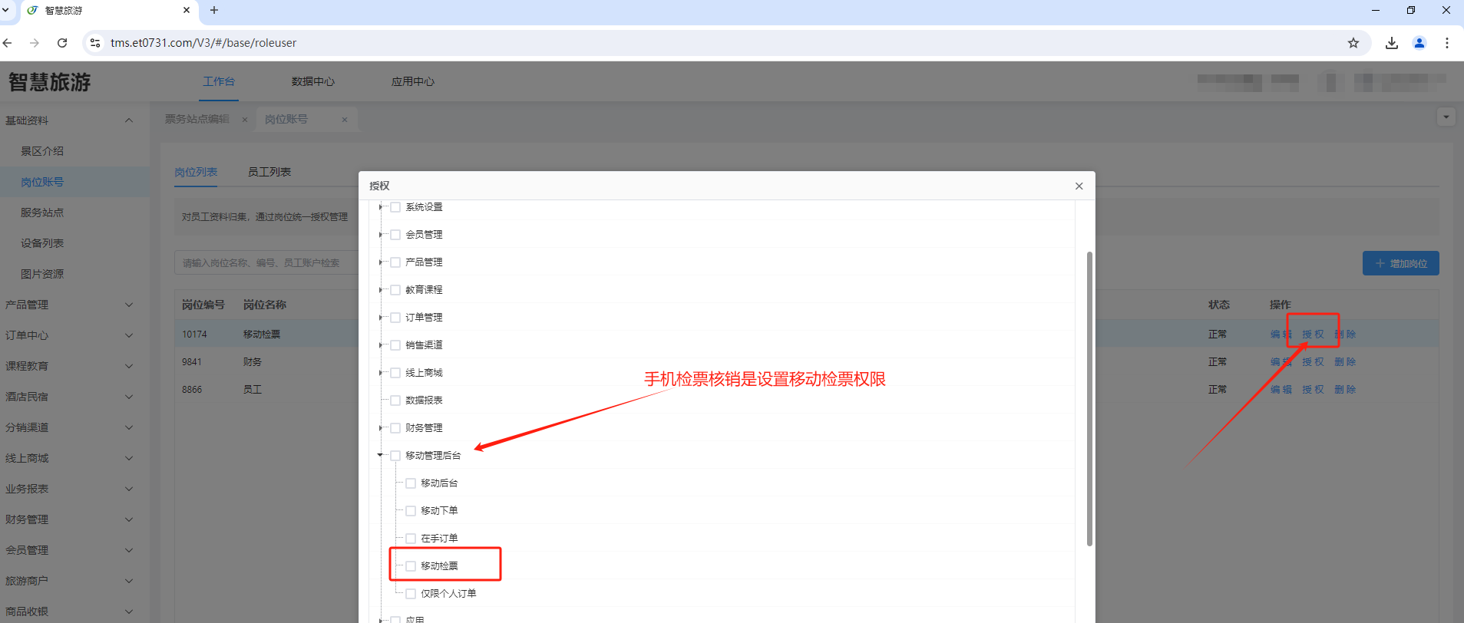
Task: Collapse the 基础资料 sidebar section
Action: [128, 120]
